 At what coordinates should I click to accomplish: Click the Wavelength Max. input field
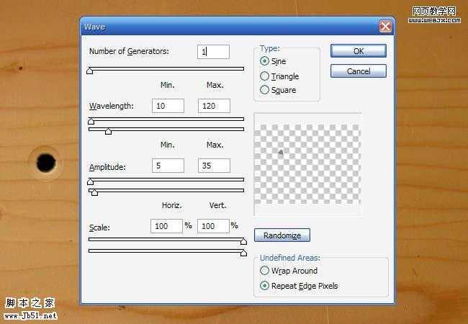coord(213,106)
